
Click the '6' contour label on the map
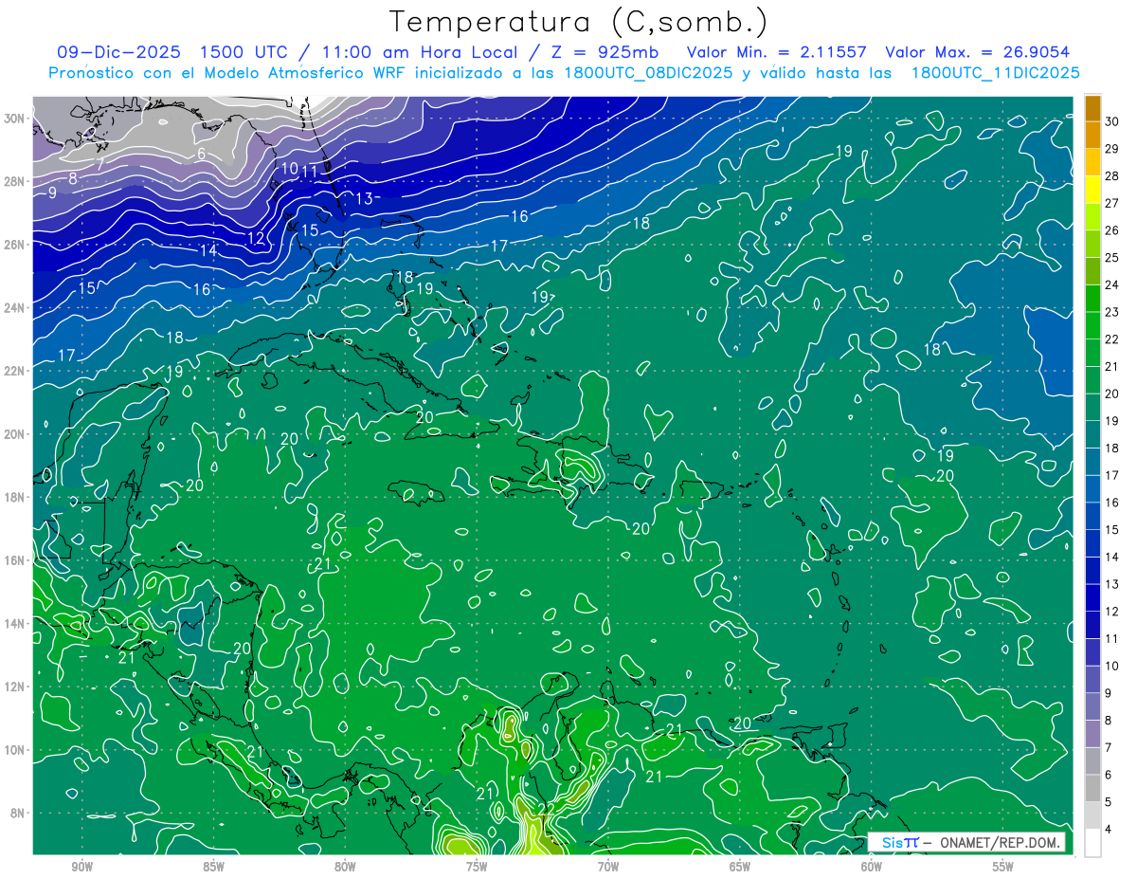[202, 155]
